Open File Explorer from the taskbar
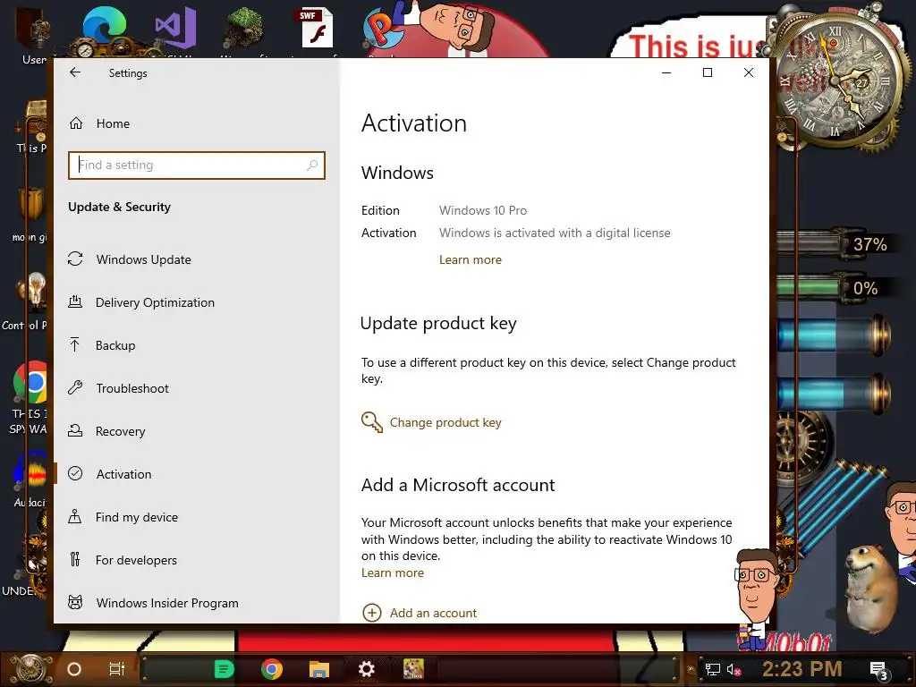The height and width of the screenshot is (687, 916). click(319, 669)
